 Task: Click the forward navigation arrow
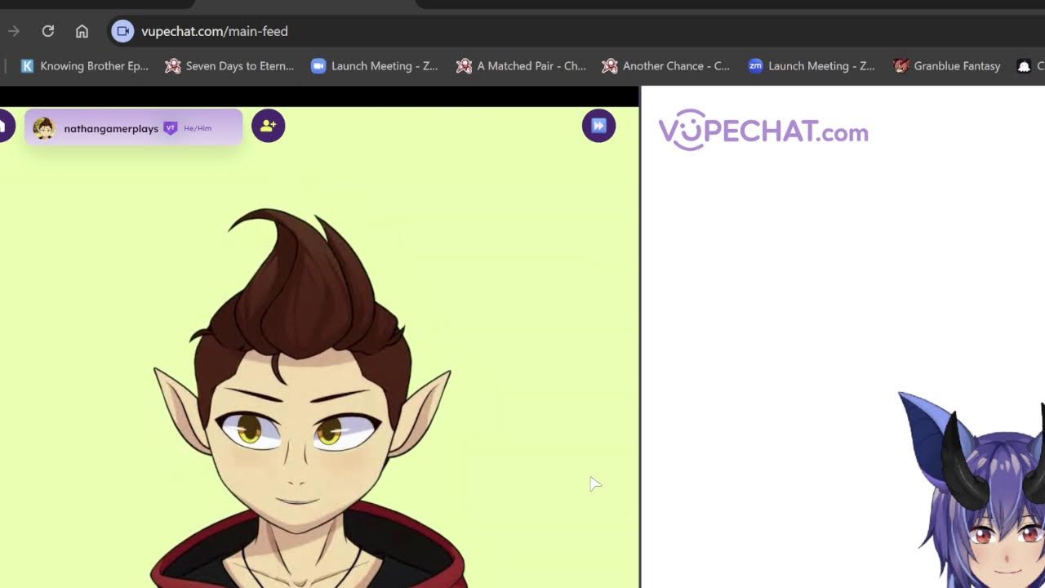14,31
